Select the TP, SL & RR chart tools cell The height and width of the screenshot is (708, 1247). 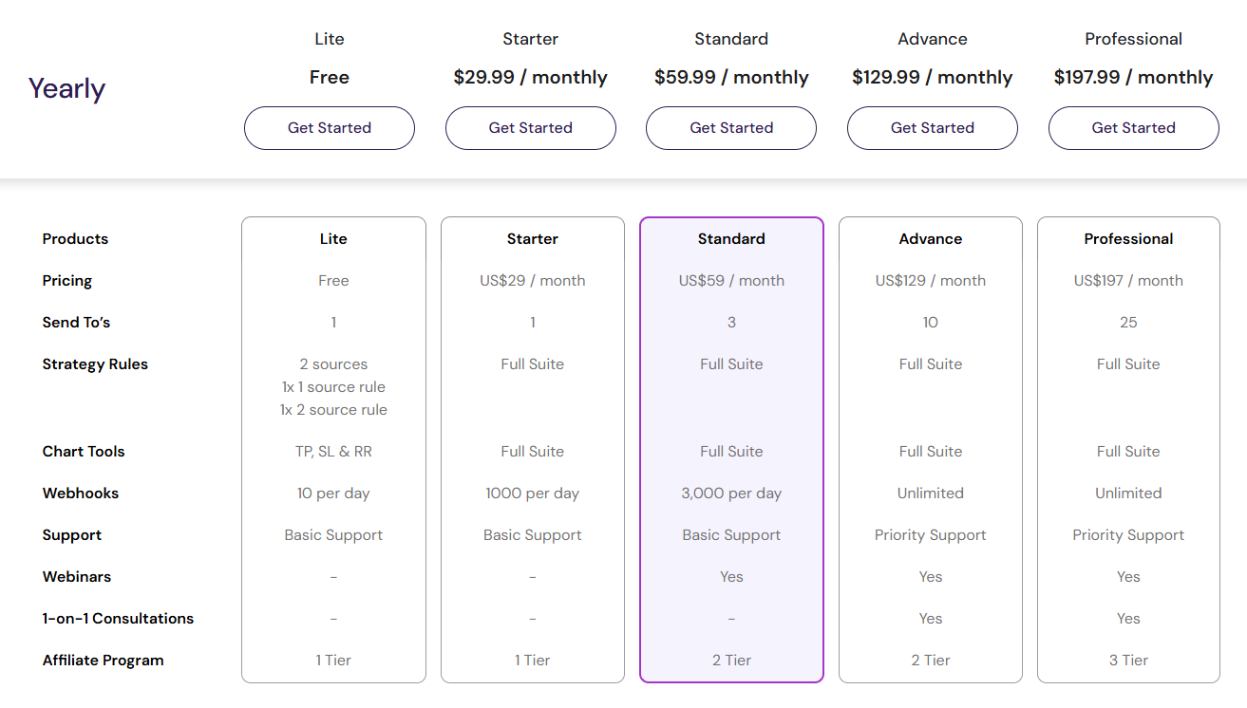(x=333, y=452)
